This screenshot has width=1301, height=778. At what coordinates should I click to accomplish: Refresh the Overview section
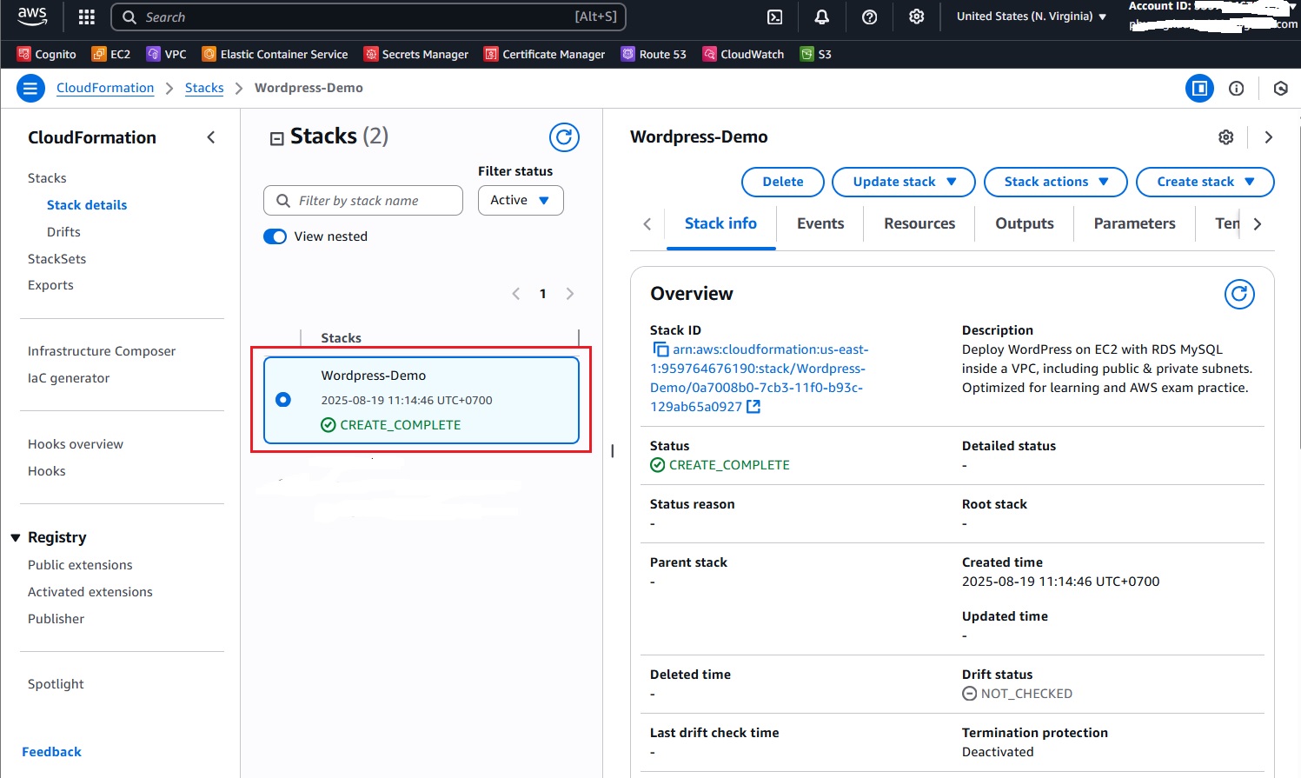click(1239, 295)
